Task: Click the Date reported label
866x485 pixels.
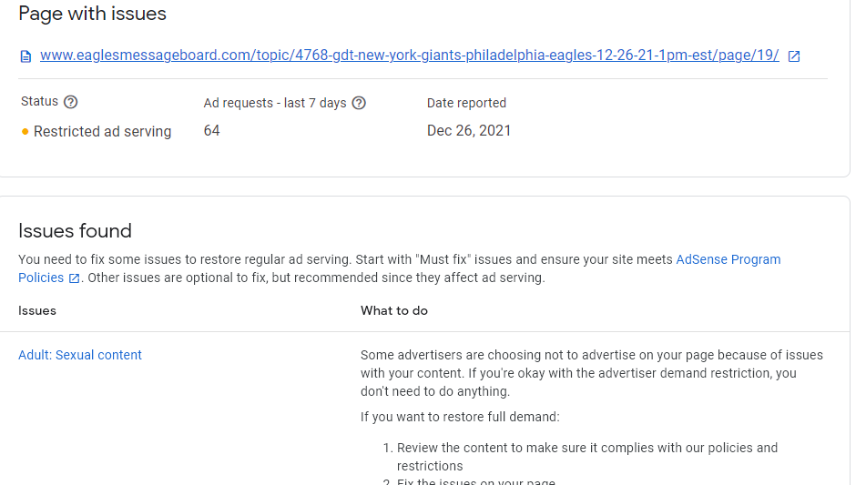Action: click(466, 103)
